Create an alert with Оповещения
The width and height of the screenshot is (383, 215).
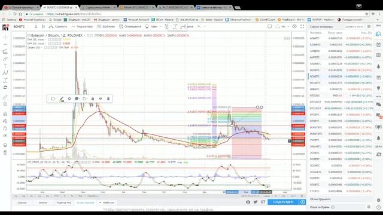tap(130, 26)
